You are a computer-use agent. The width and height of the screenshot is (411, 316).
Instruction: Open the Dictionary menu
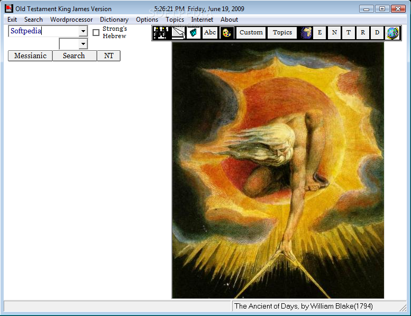(x=114, y=20)
